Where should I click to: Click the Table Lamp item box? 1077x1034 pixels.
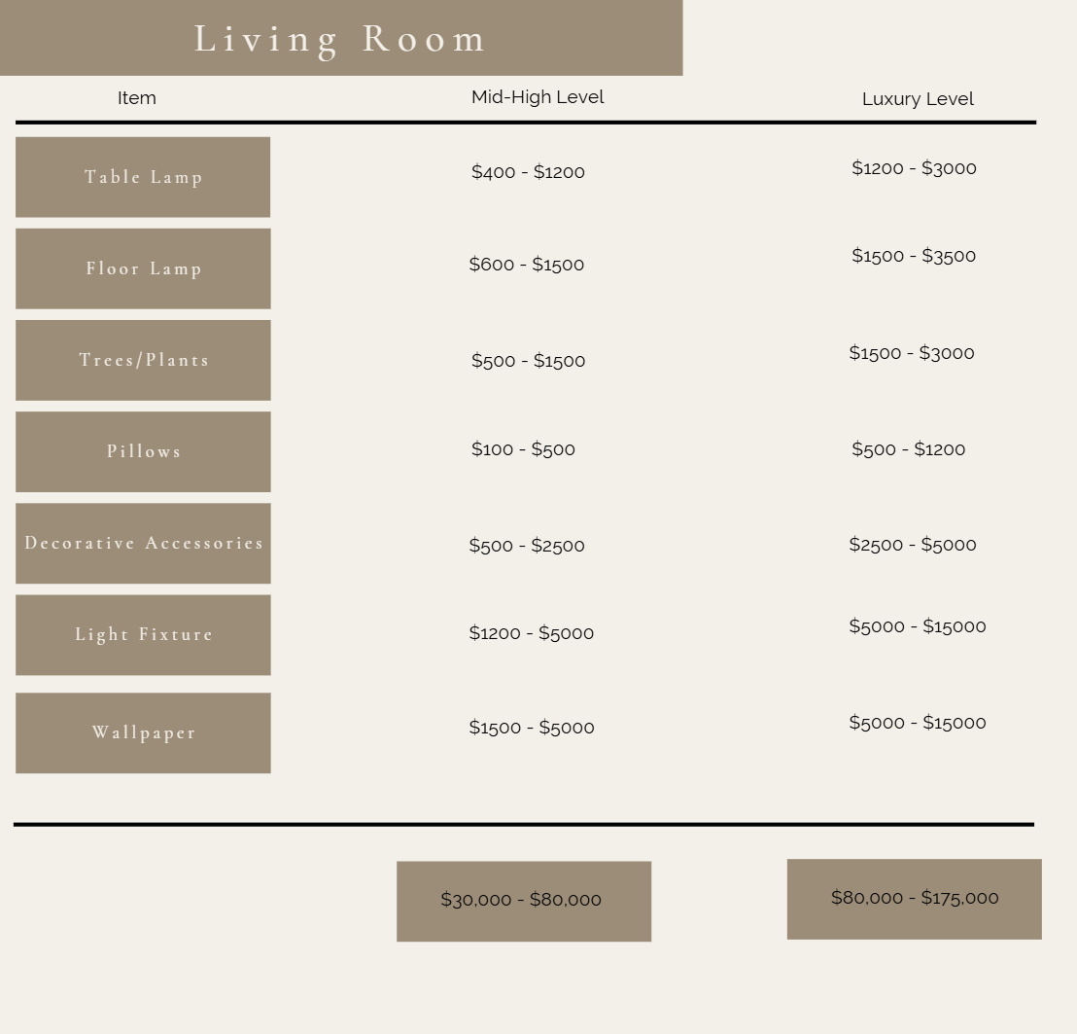[143, 177]
